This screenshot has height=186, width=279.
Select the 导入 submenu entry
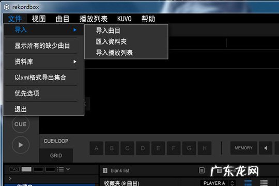(x=44, y=29)
